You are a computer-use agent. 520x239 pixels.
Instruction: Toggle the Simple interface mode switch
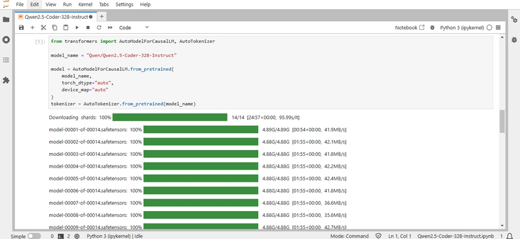[x=34, y=236]
